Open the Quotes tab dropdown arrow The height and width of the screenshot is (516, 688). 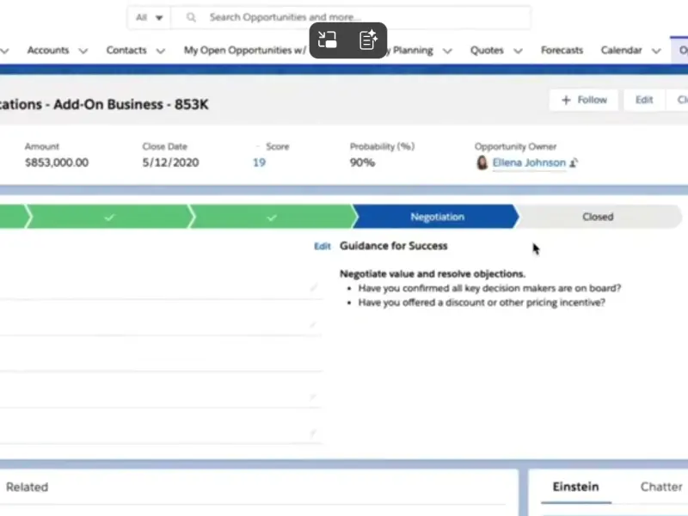(x=519, y=51)
